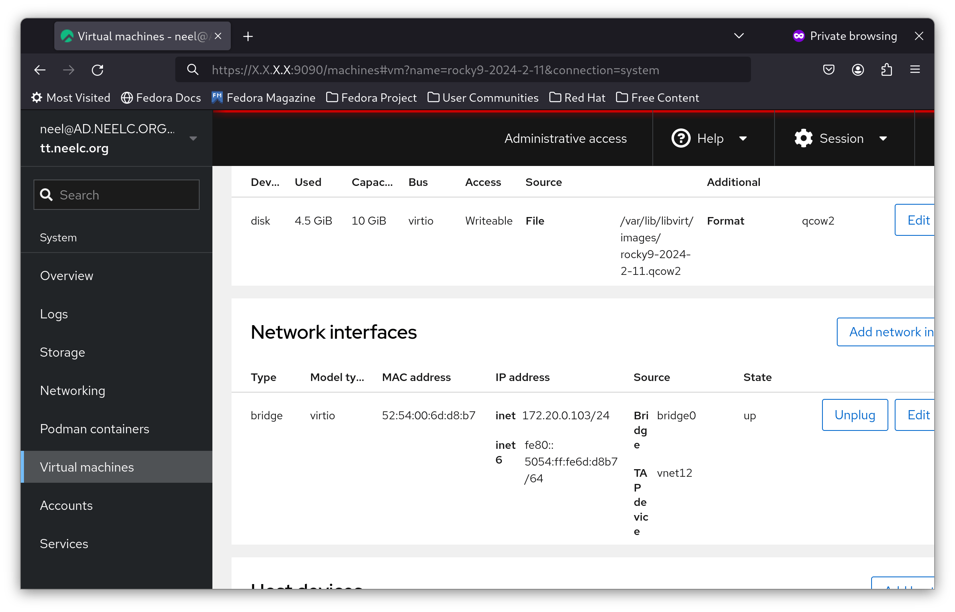This screenshot has height=612, width=955.
Task: Unplug the bridge network interface
Action: click(854, 415)
